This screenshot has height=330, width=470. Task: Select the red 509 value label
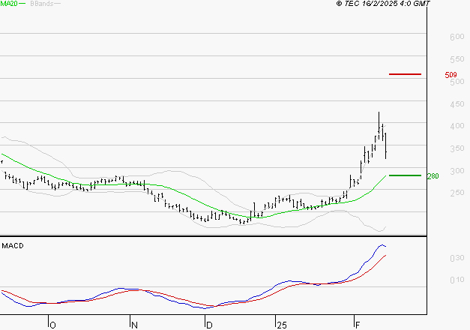point(451,75)
